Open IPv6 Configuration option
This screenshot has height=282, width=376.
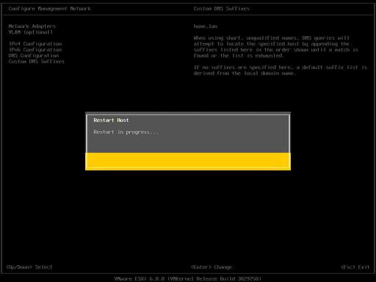pyautogui.click(x=35, y=50)
